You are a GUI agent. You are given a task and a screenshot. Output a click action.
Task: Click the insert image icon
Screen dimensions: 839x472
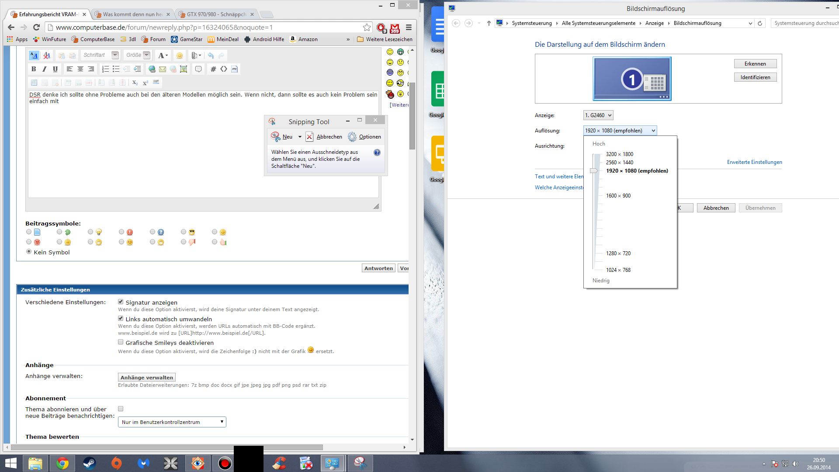tap(184, 69)
